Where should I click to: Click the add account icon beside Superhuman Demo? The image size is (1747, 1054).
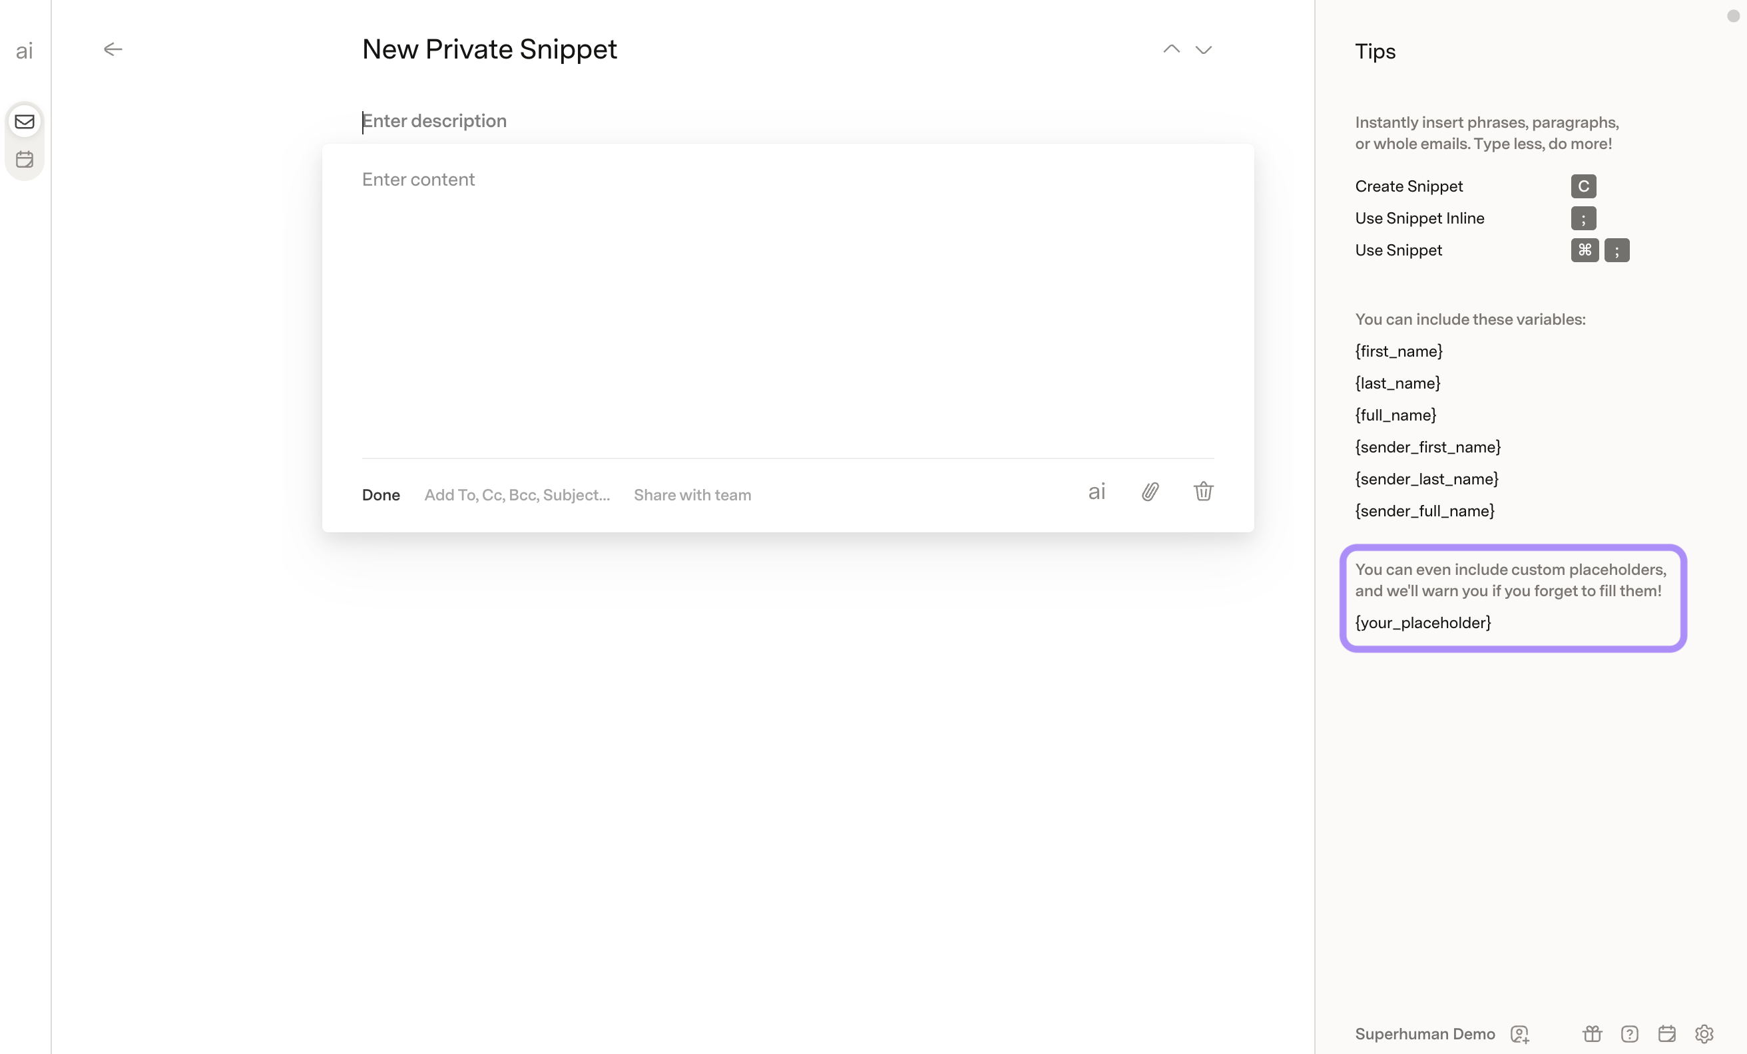[1519, 1034]
